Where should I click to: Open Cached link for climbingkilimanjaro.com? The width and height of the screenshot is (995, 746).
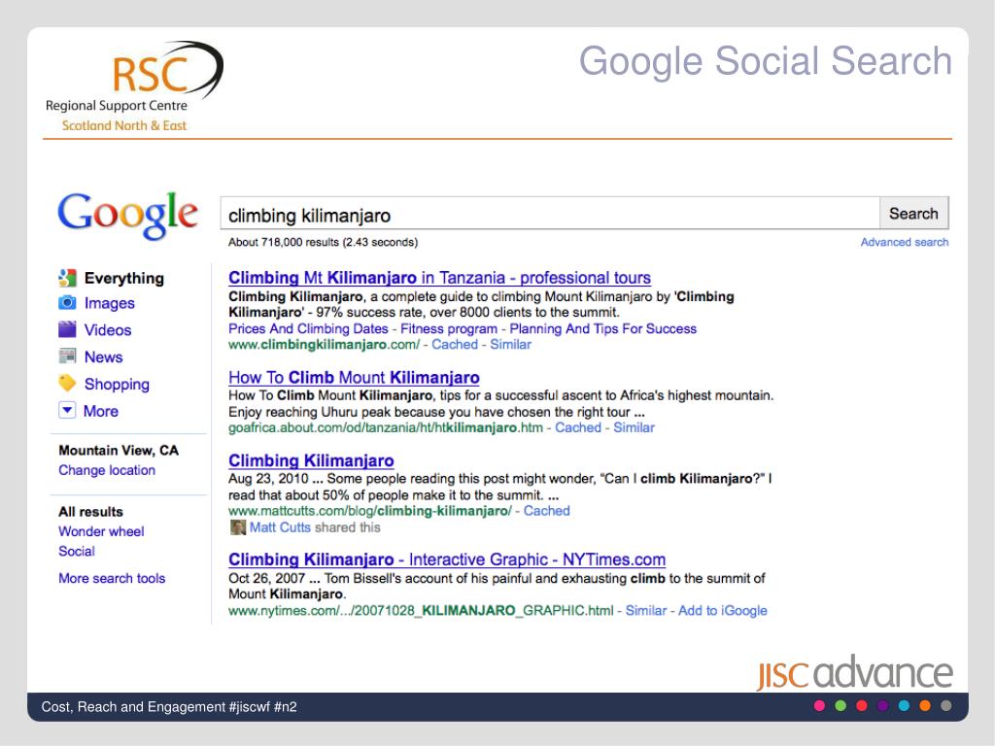[455, 345]
